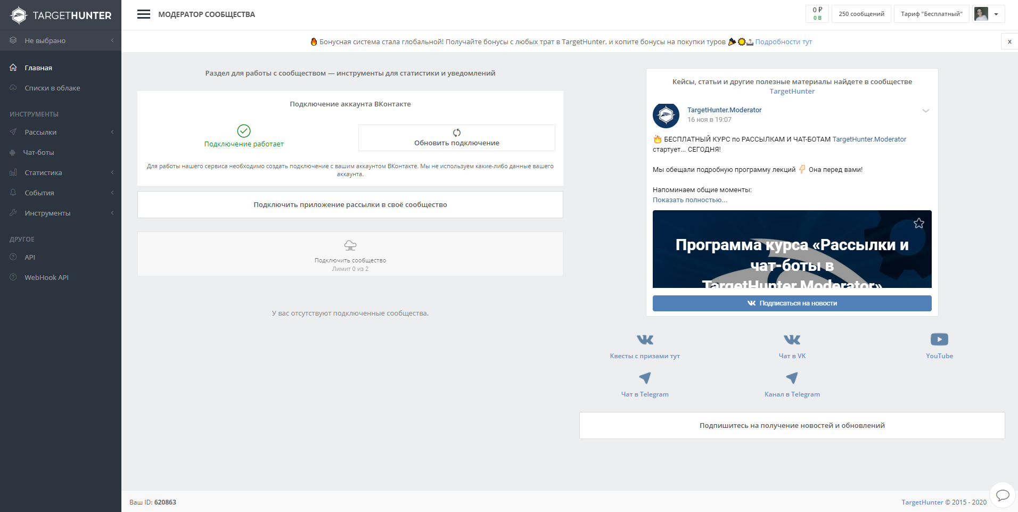
Task: Click the paper-plane icon beside Рассылки
Action: coord(13,132)
